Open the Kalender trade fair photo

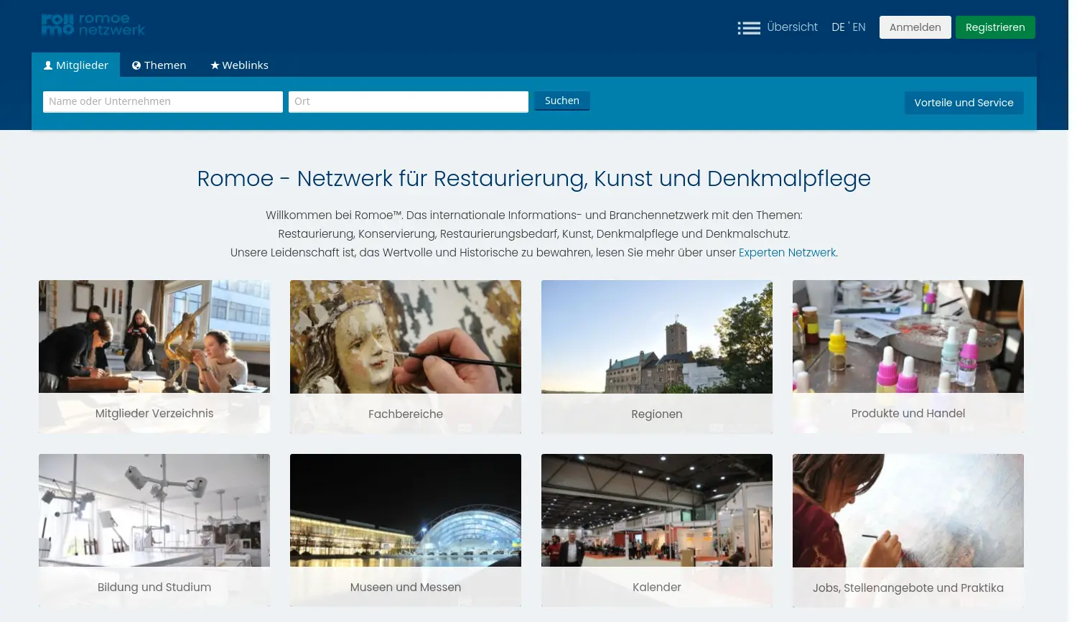coord(657,511)
